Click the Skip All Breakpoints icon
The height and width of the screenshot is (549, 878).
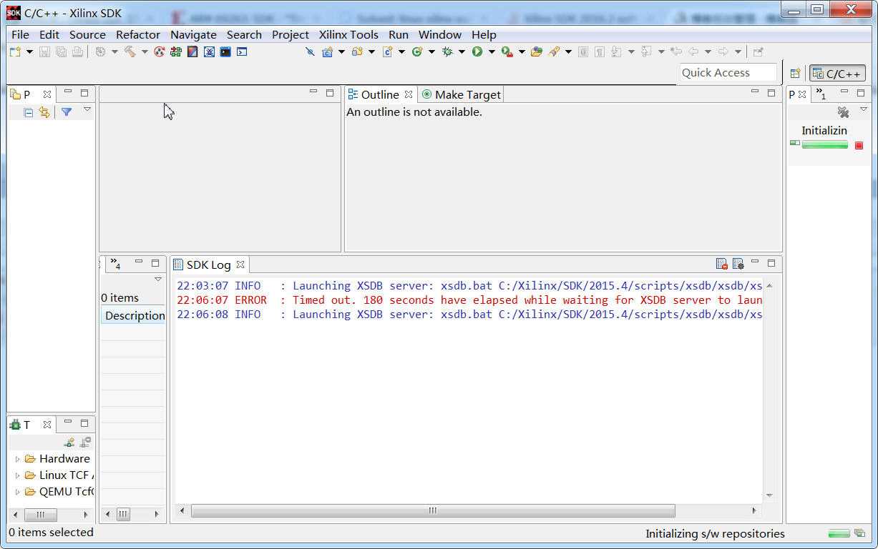[x=310, y=51]
